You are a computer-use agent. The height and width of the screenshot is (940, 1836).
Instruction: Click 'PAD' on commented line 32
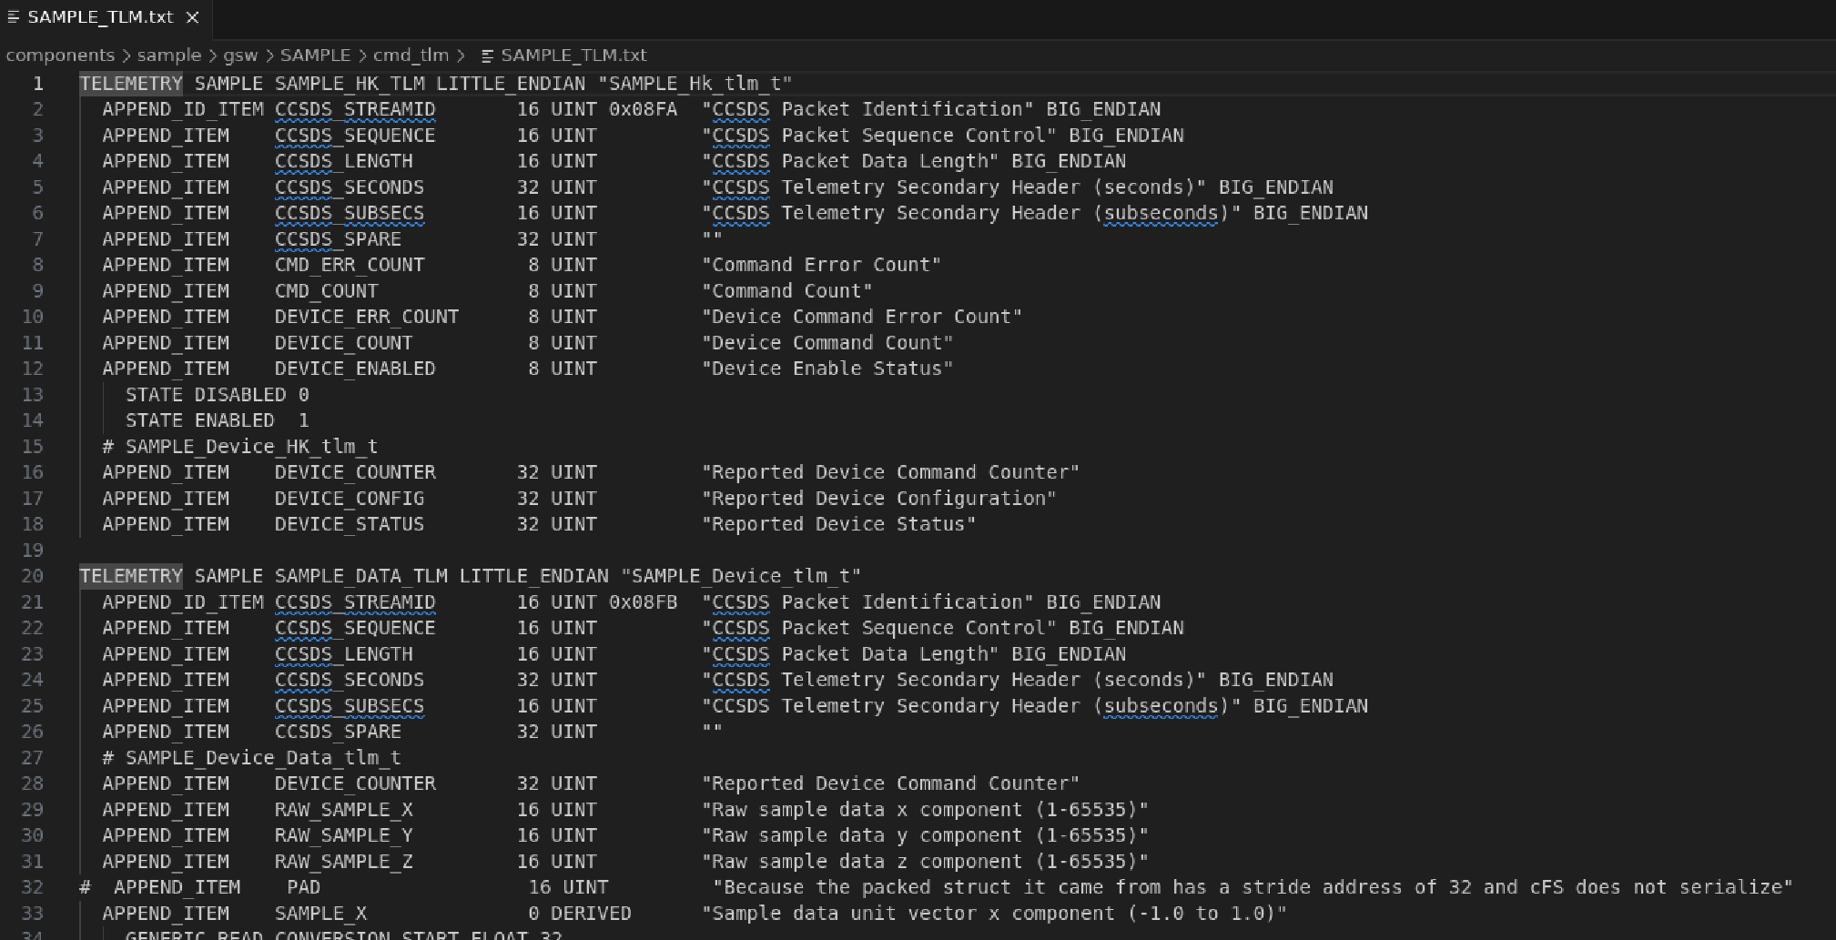303,887
